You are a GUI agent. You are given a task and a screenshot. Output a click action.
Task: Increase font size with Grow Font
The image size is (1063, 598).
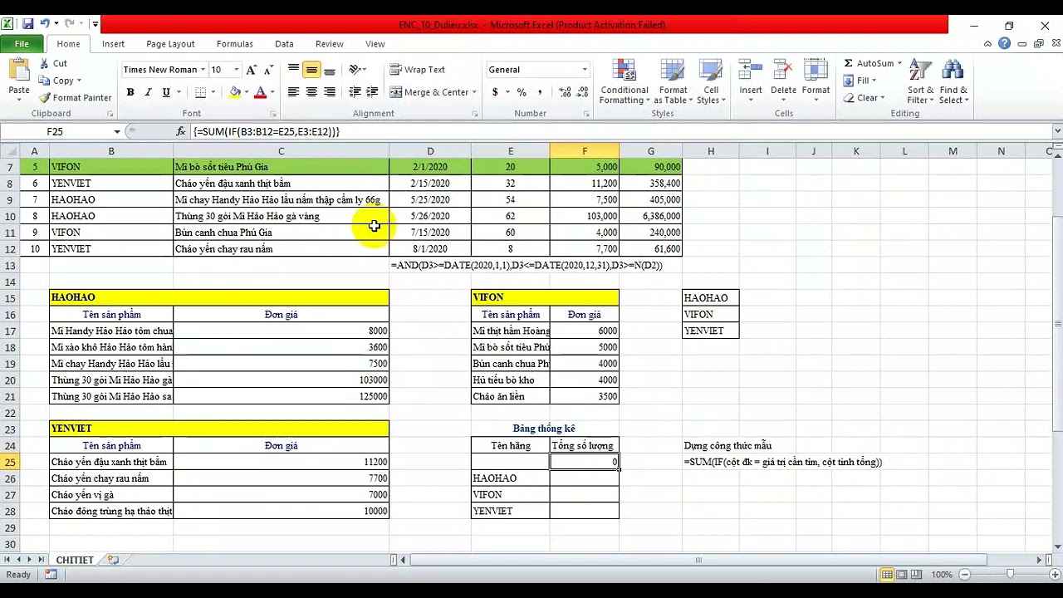click(253, 70)
